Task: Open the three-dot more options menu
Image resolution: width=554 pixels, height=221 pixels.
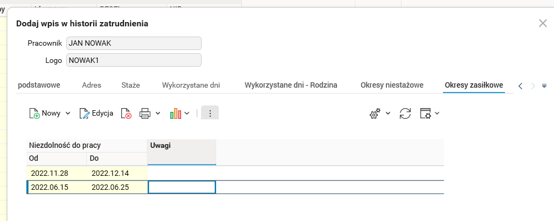Action: [210, 113]
